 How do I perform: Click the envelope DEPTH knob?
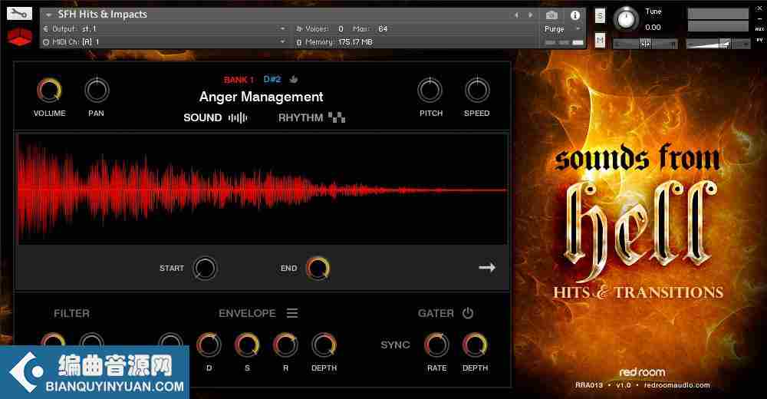click(x=324, y=345)
